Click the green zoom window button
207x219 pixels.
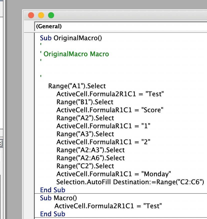pyautogui.click(x=51, y=15)
